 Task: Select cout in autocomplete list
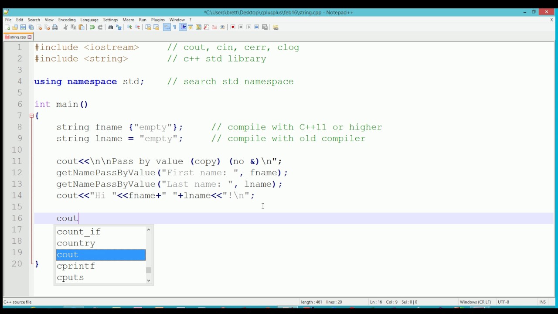coord(100,255)
